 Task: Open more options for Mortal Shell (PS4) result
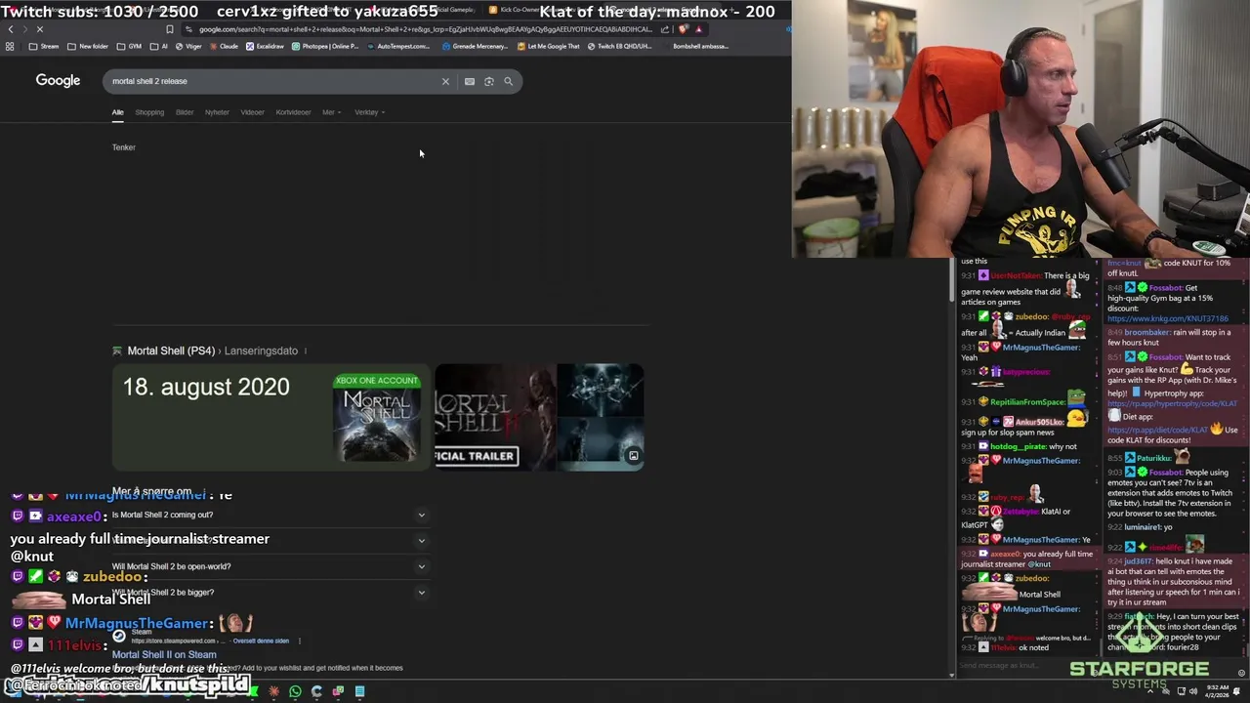306,351
